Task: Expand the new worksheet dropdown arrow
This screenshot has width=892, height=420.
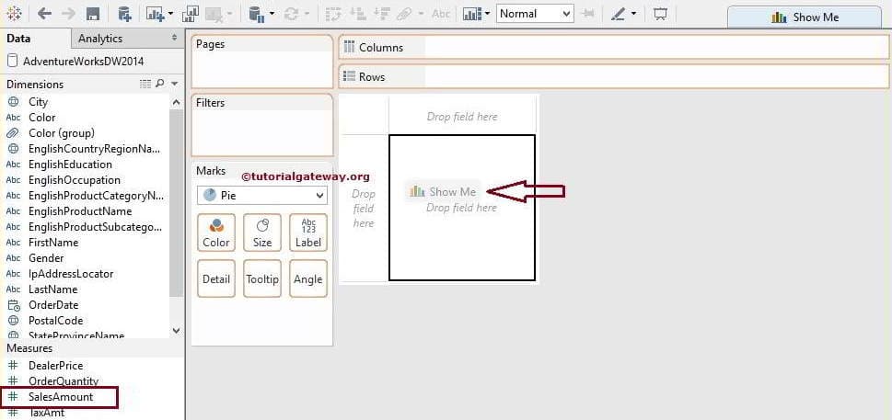Action: [x=171, y=14]
